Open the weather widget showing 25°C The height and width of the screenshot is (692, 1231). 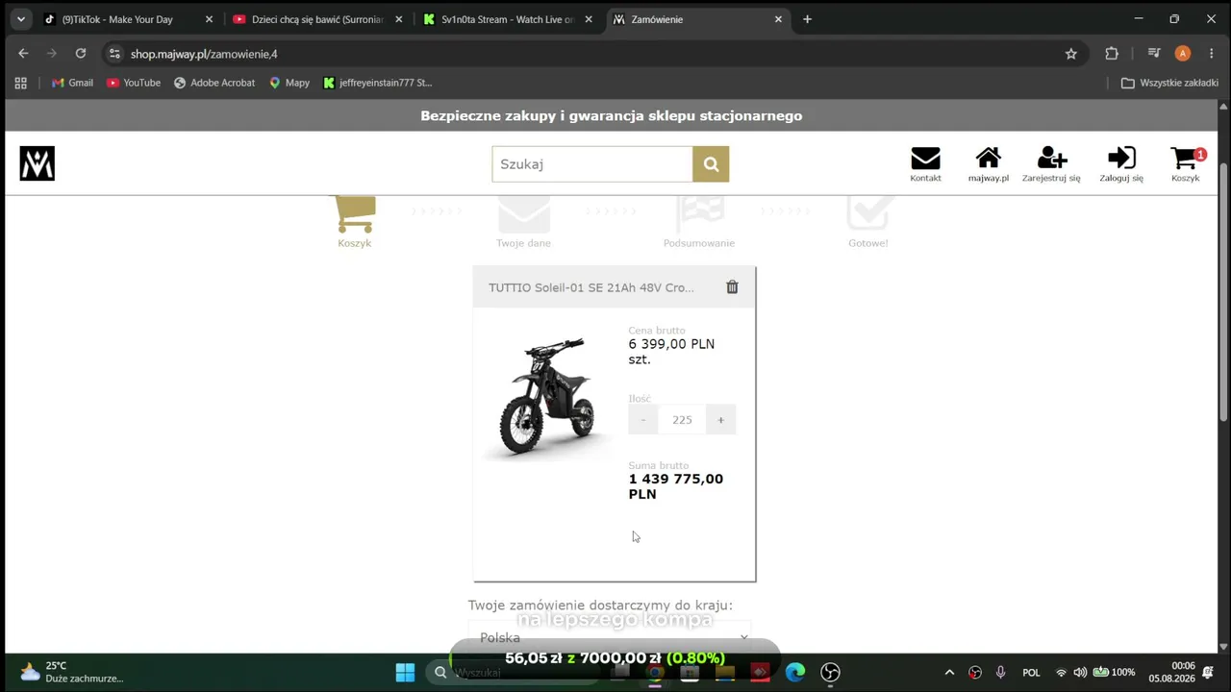[x=72, y=672]
